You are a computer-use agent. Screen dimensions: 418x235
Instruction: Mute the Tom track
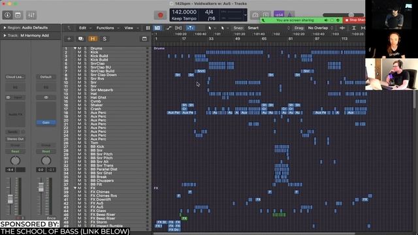point(80,143)
